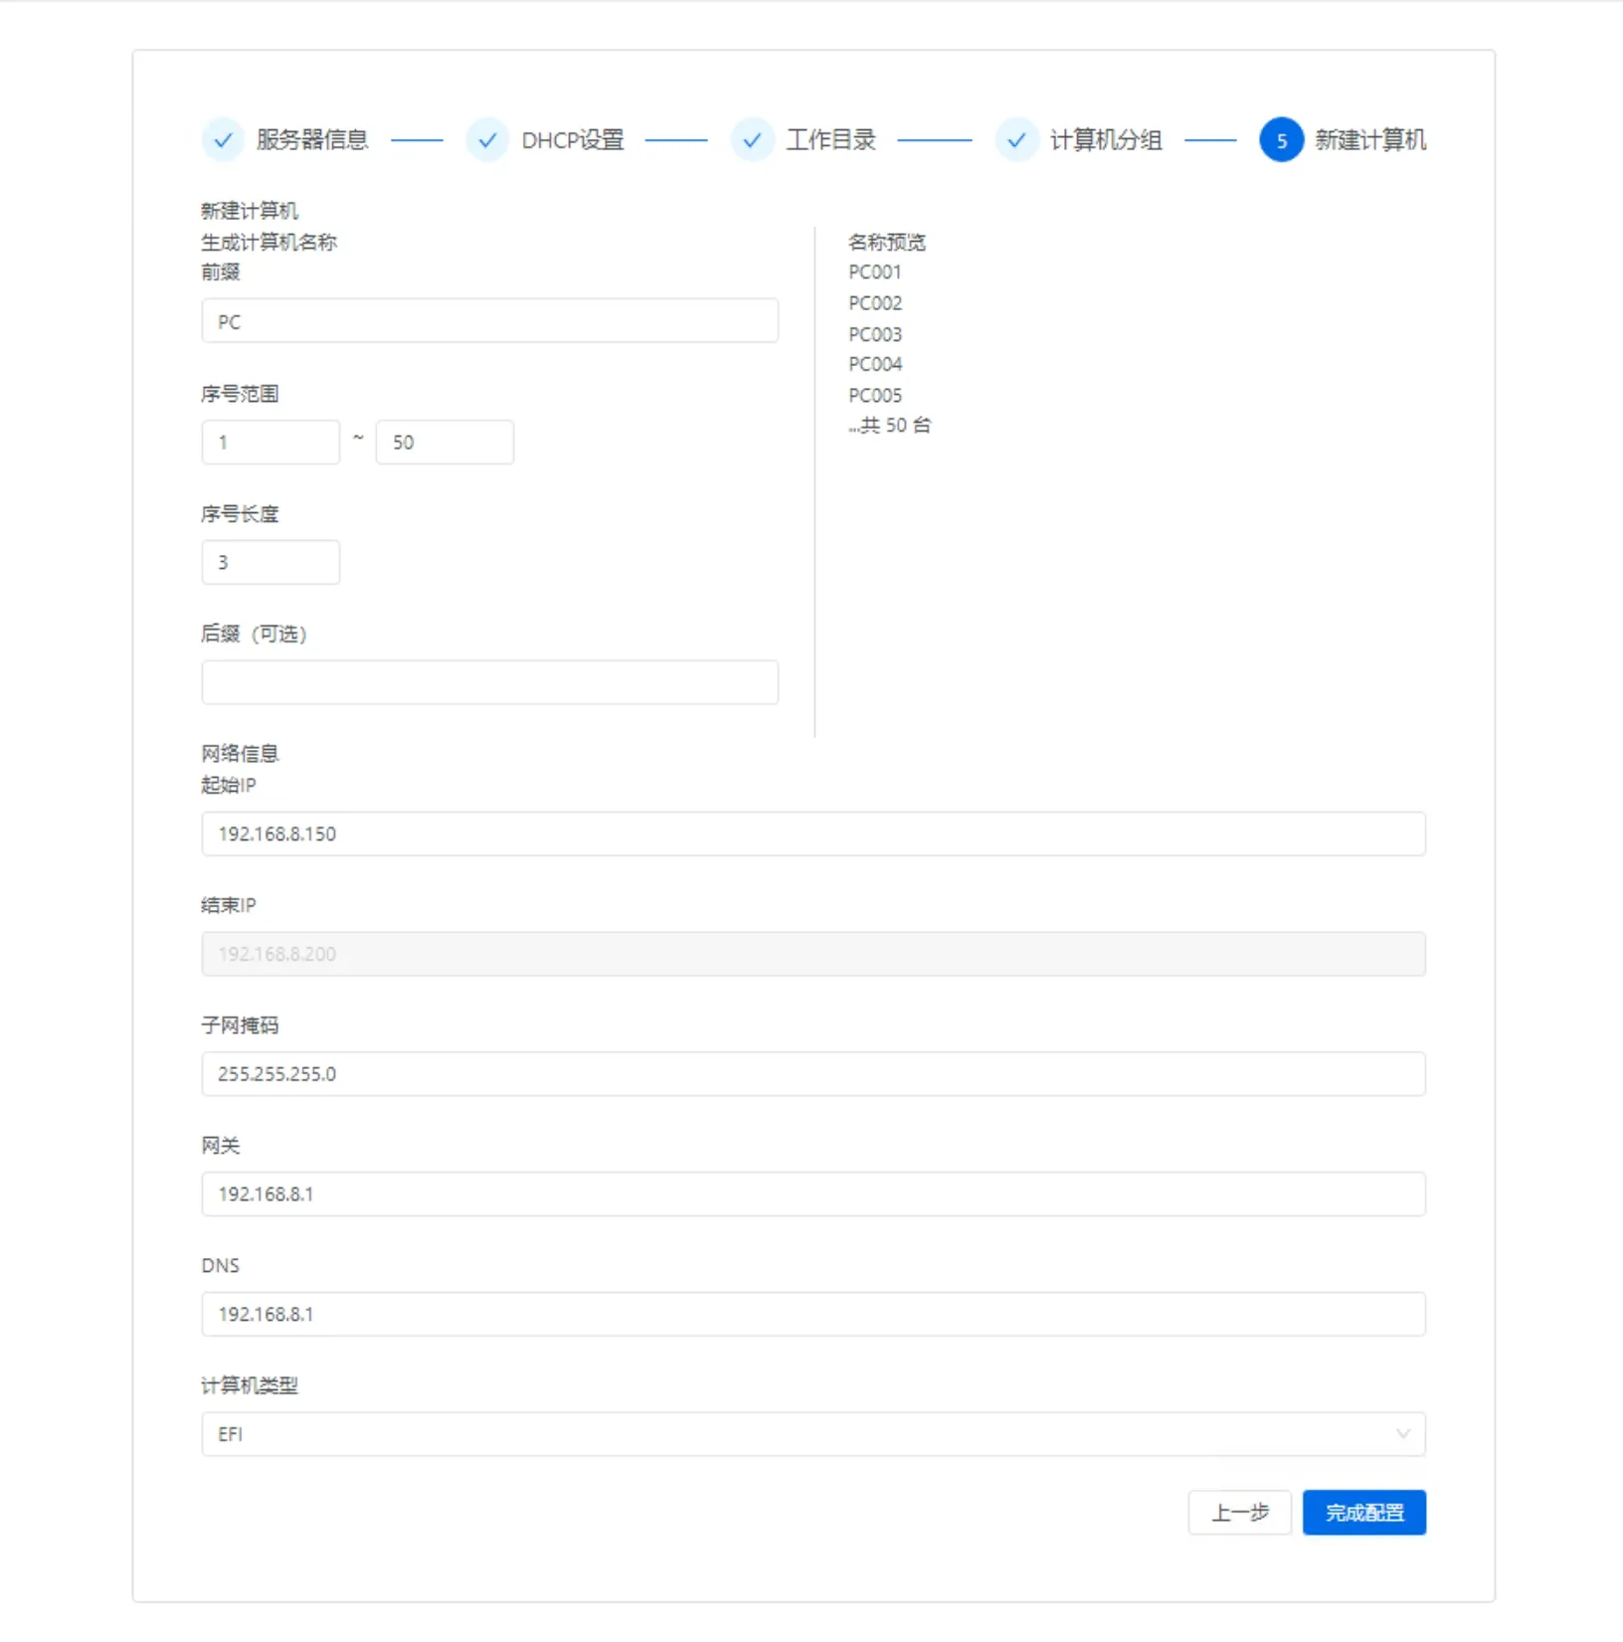
Task: Click the checkmark icon for 工作目录 step
Action: [x=753, y=140]
